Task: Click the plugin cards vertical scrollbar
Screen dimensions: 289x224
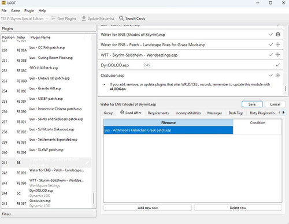Action: (286, 89)
